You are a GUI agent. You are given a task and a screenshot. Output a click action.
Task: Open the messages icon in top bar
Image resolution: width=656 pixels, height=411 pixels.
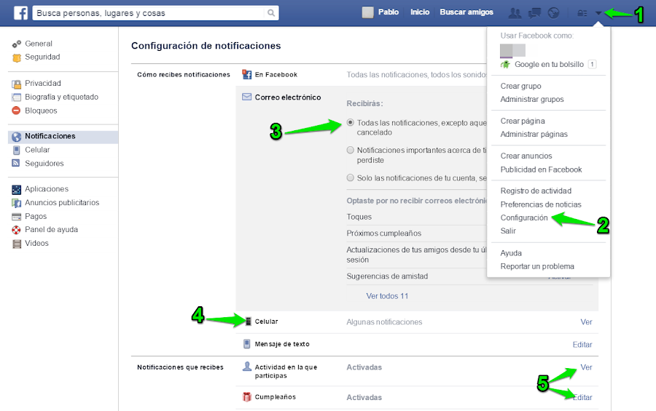(534, 13)
